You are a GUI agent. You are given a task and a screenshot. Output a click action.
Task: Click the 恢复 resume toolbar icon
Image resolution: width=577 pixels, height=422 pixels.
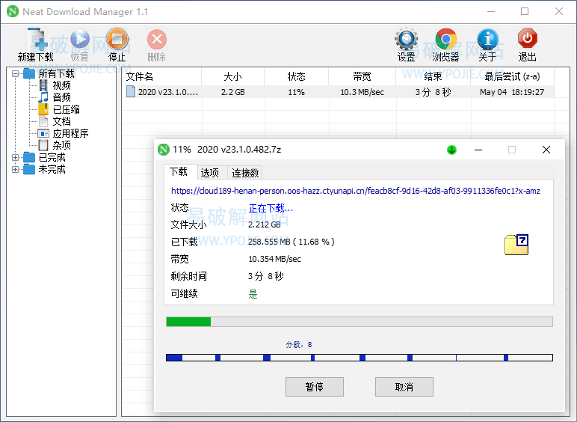click(x=80, y=39)
